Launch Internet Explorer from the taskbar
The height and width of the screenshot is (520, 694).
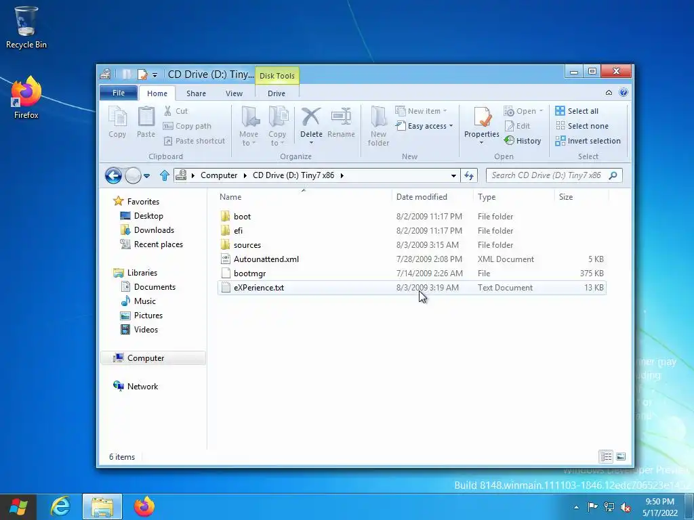(x=60, y=506)
